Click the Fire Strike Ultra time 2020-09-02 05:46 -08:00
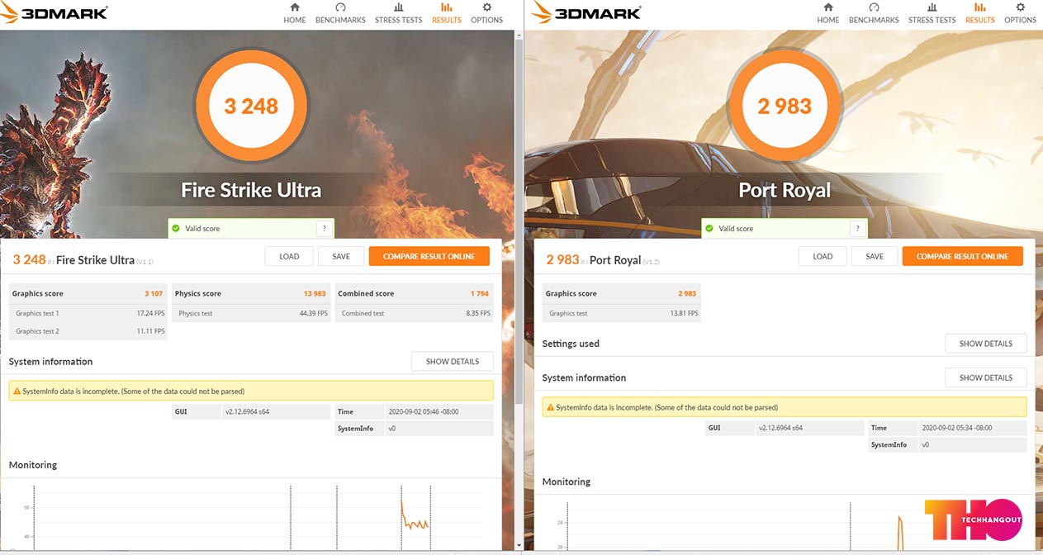Screen dimensions: 1043x555 point(424,411)
